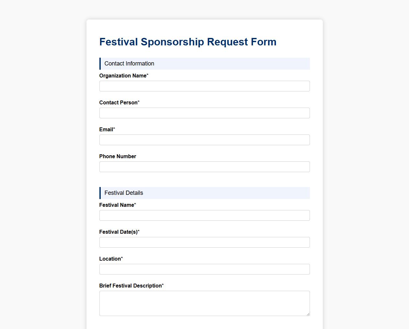This screenshot has height=329, width=409.
Task: Click the Phone Number input box
Action: click(x=204, y=167)
